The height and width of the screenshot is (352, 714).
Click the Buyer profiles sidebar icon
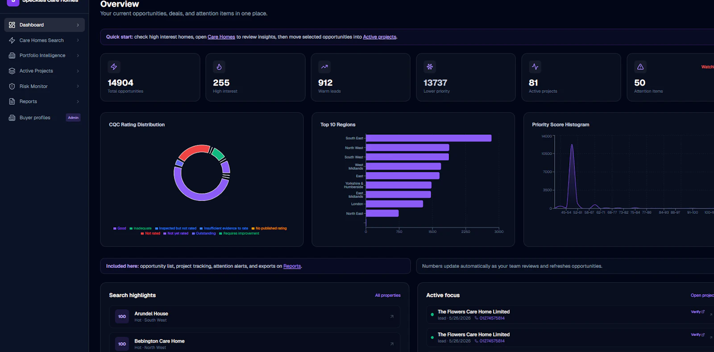[x=12, y=118]
